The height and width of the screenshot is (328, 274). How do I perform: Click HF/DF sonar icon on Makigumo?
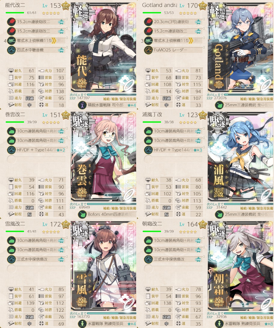click(x=11, y=150)
